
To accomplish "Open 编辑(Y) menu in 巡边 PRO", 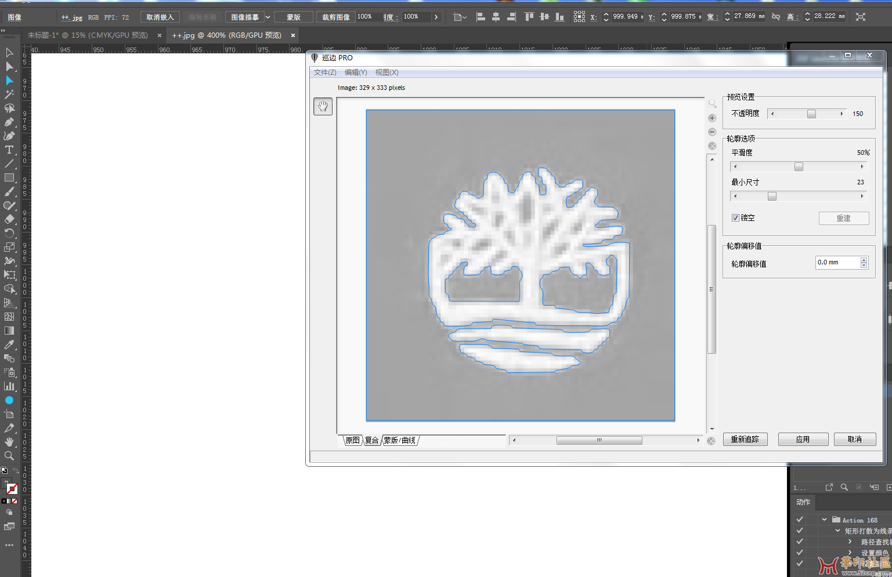I will coord(356,72).
